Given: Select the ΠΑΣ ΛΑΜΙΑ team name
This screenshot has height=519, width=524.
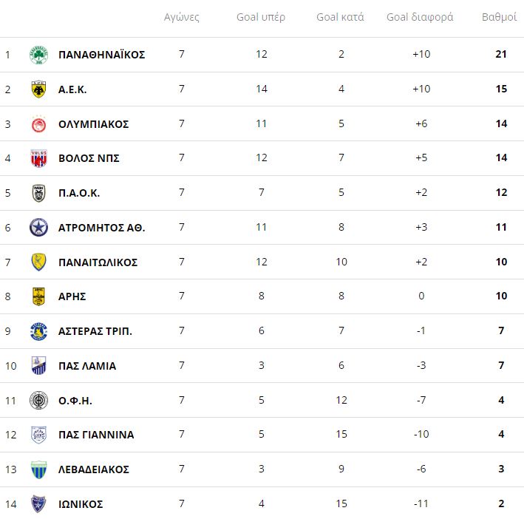Looking at the screenshot, I should click(x=87, y=366).
